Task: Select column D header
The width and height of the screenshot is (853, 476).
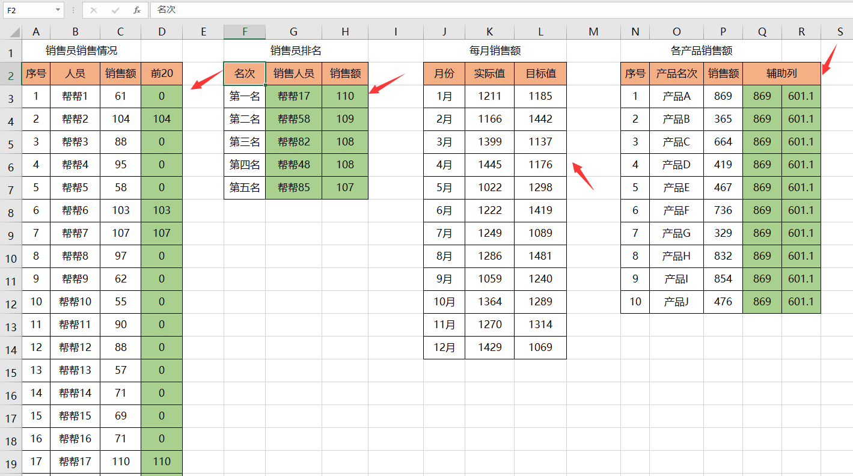Action: tap(162, 32)
